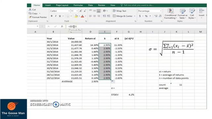The image size is (212, 119).
Task: Open the Borders button
Action: pyautogui.click(x=68, y=16)
